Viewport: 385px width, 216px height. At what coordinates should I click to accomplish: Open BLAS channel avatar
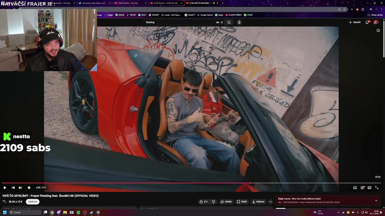point(4,202)
